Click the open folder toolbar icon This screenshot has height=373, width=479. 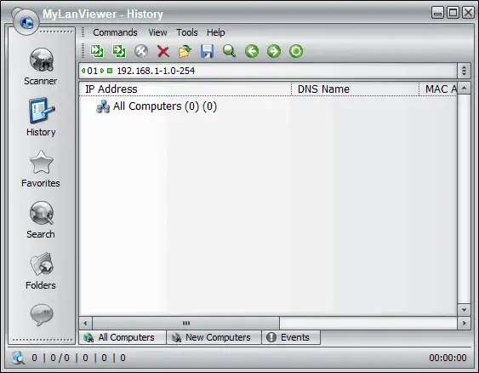click(x=185, y=51)
